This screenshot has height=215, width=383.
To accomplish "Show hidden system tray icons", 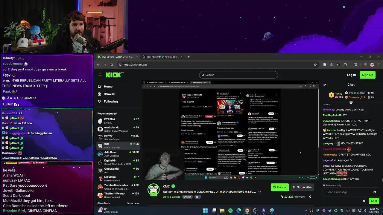I will coord(306,211).
